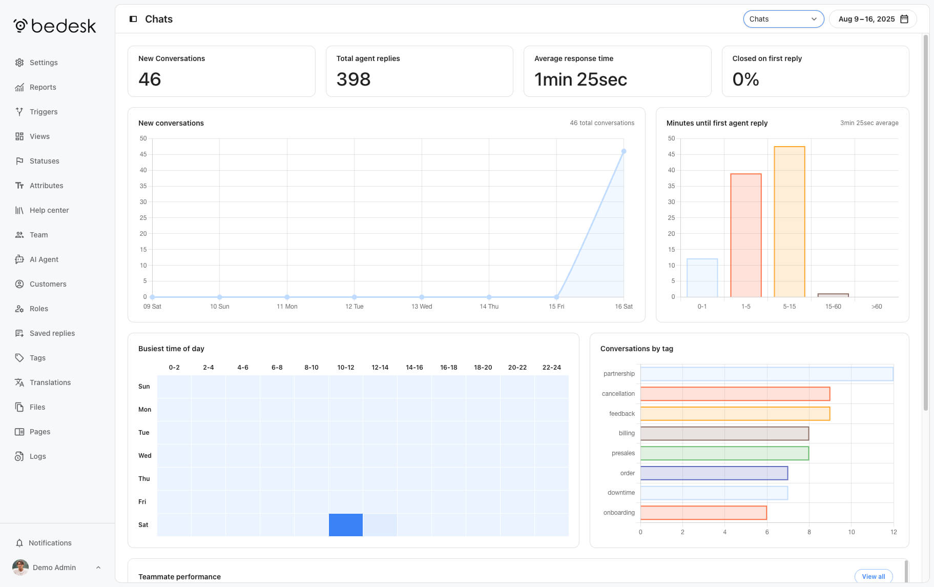The height and width of the screenshot is (587, 934).
Task: Click the Translations icon
Action: [x=19, y=382]
